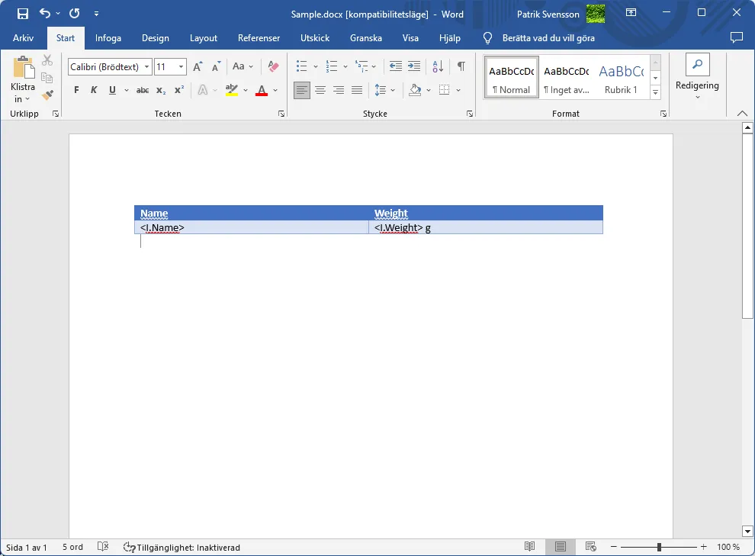The width and height of the screenshot is (755, 556).
Task: Open the Arkiv file menu
Action: coord(23,38)
